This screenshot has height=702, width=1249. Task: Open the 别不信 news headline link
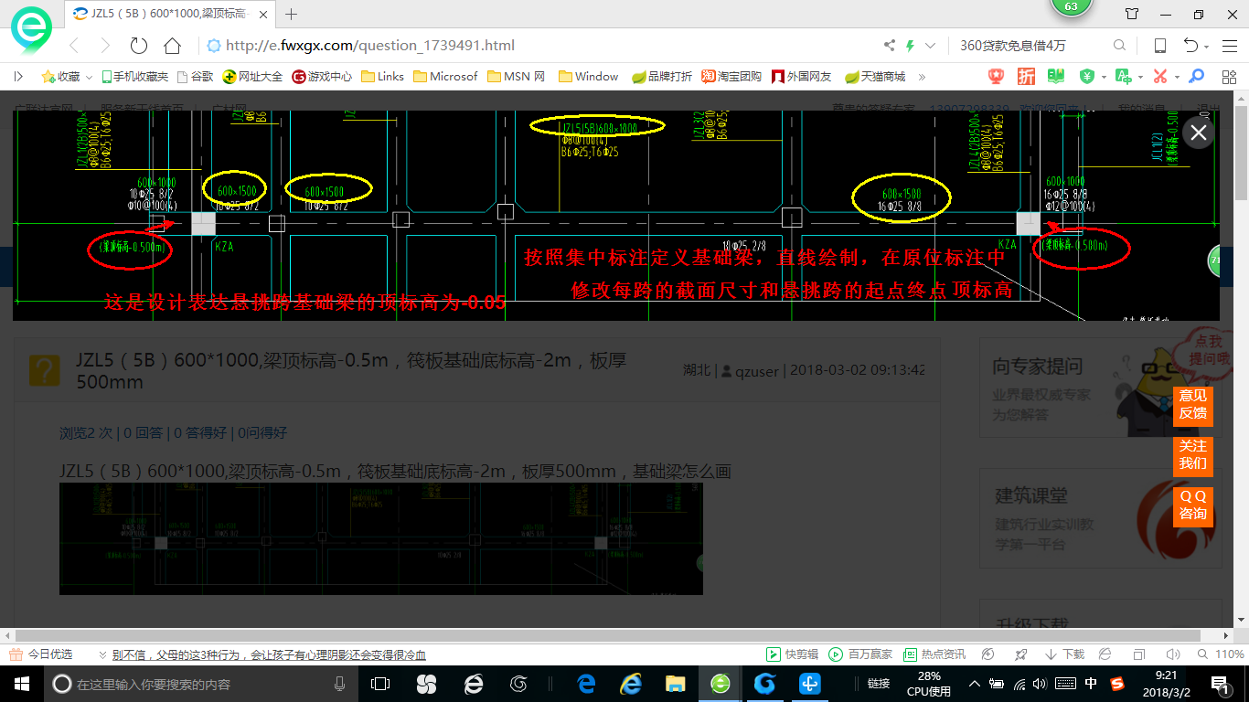point(269,654)
